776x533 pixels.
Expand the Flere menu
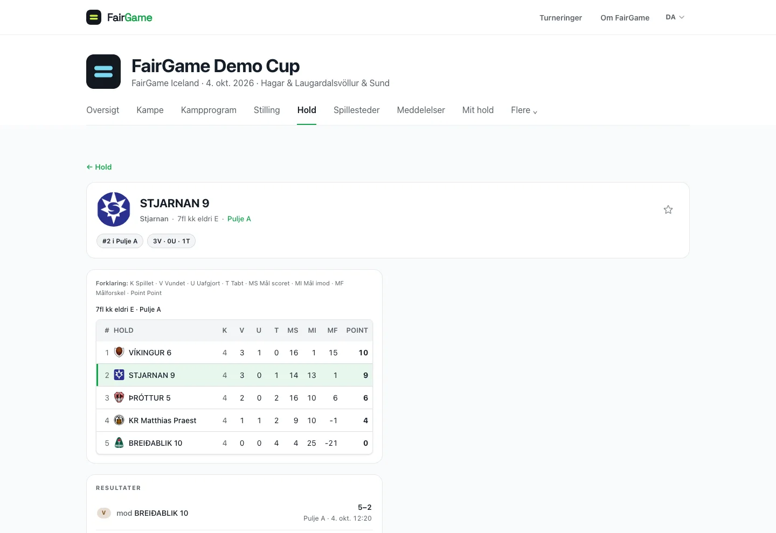[524, 110]
